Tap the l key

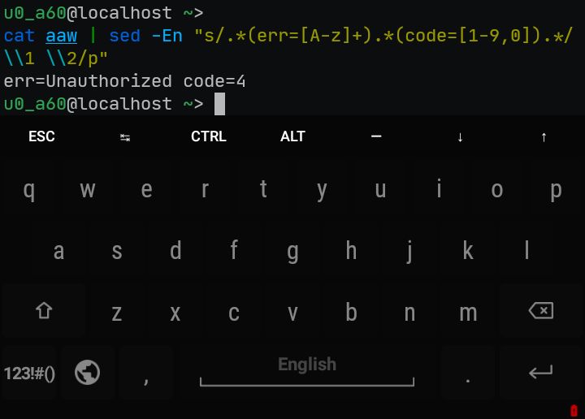526,251
